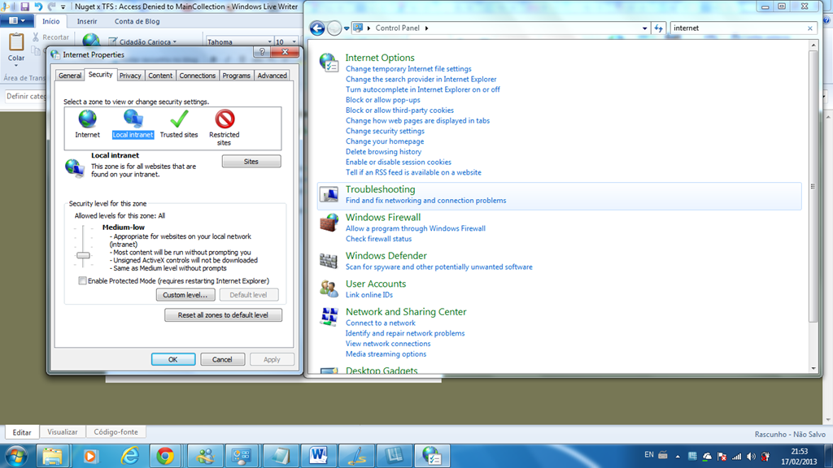The height and width of the screenshot is (468, 833).
Task: Switch to the Privacy tab
Action: (x=130, y=76)
